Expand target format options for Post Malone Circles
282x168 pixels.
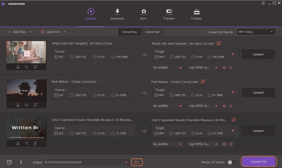tap(233, 92)
